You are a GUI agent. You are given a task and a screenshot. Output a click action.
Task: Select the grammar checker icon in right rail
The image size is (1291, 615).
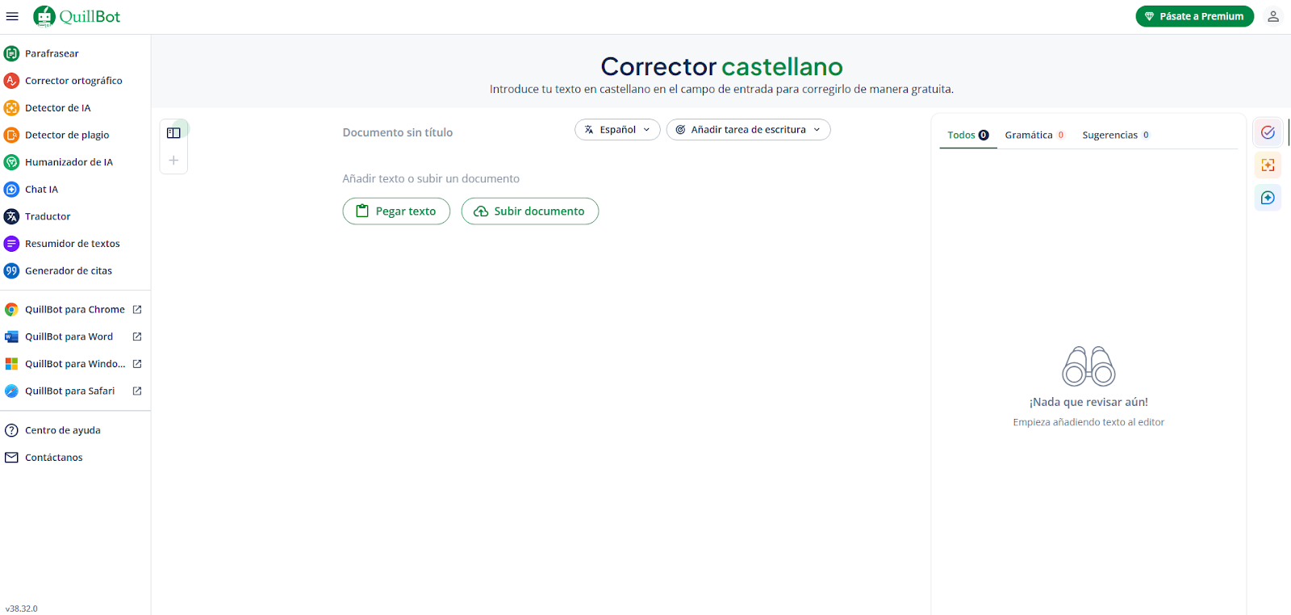pos(1268,132)
